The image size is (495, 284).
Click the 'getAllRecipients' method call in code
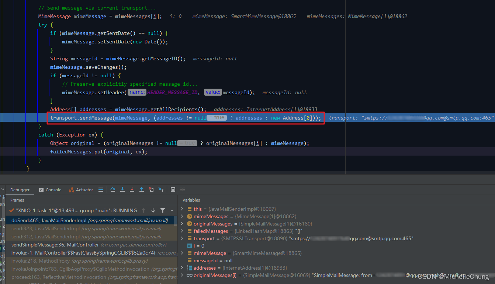(x=174, y=109)
